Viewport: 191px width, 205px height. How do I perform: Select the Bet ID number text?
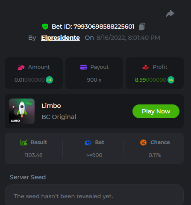tap(104, 27)
